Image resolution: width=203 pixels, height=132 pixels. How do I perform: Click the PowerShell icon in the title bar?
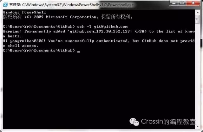tap(5, 5)
